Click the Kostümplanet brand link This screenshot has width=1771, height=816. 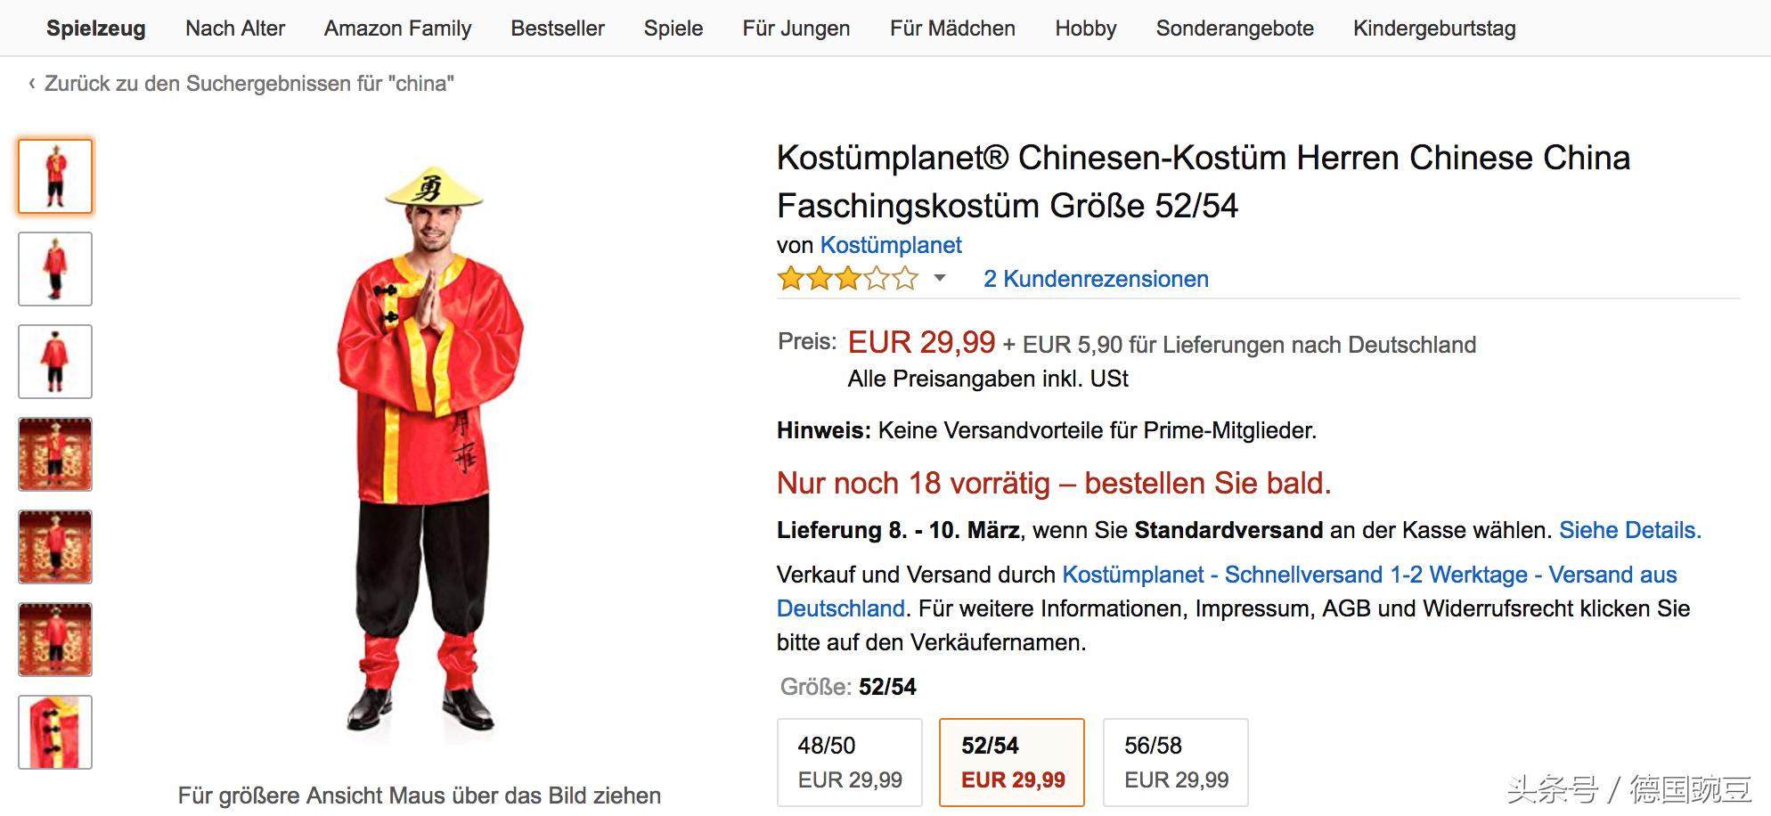click(x=891, y=245)
